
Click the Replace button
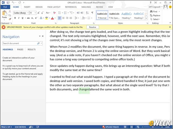(x=155, y=16)
